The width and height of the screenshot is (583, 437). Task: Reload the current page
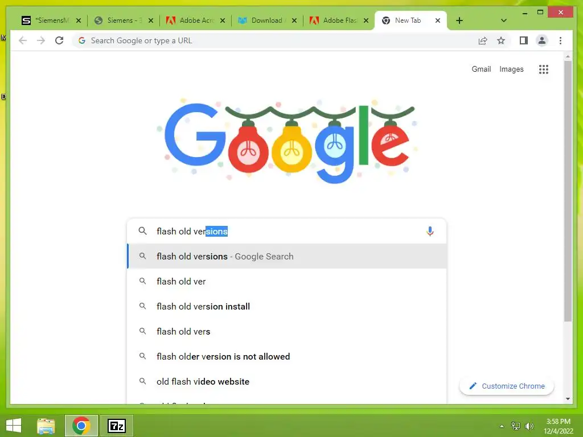[x=59, y=40]
